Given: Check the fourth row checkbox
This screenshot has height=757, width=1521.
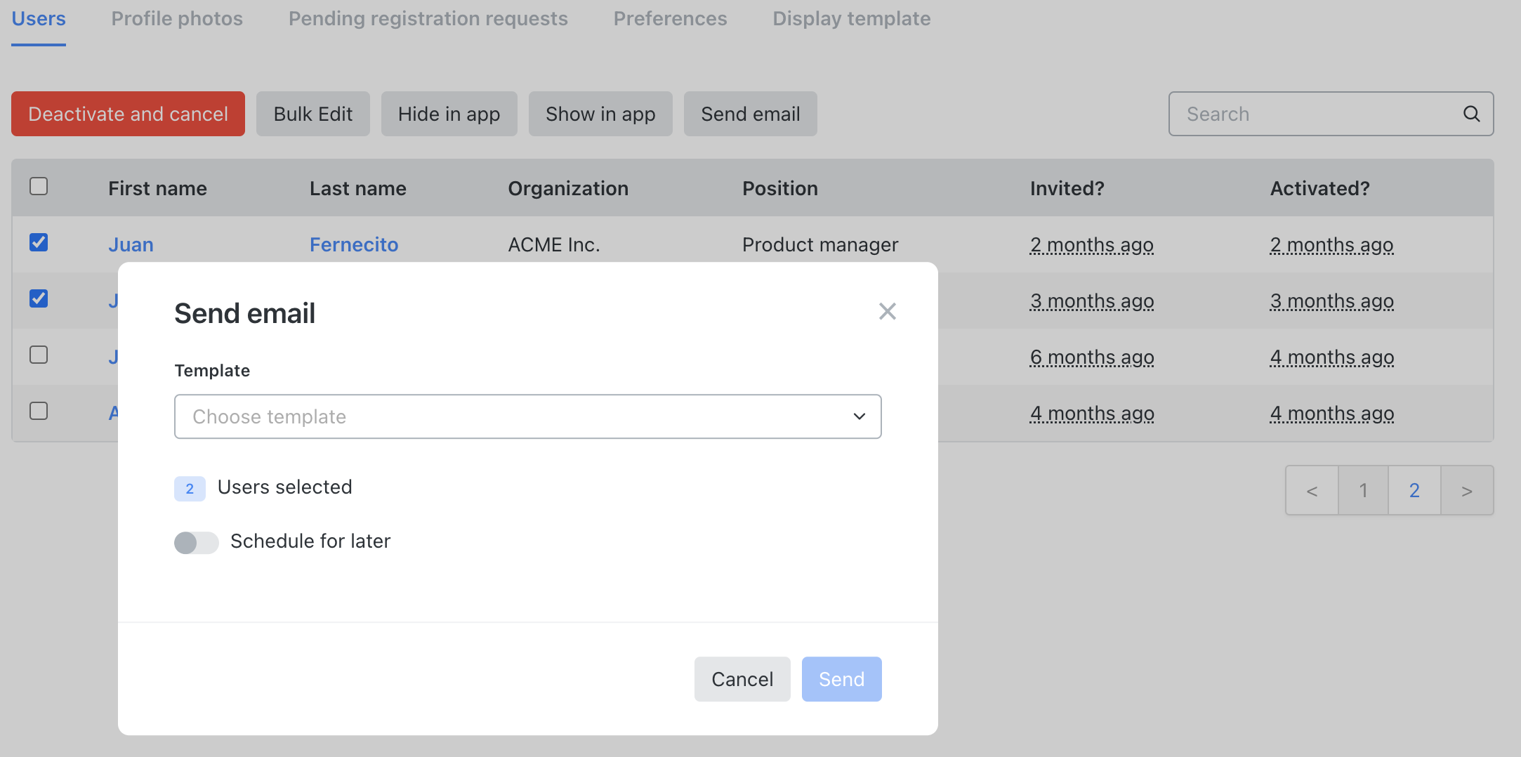Looking at the screenshot, I should click(x=39, y=412).
